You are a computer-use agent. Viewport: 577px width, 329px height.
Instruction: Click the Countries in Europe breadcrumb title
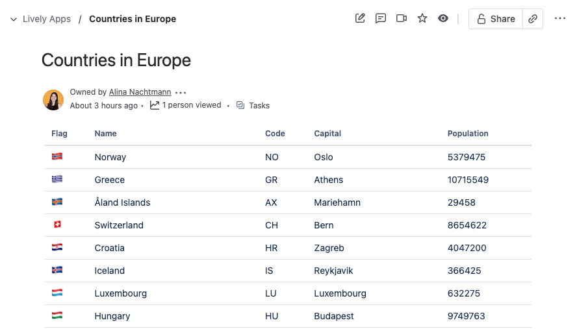click(133, 19)
